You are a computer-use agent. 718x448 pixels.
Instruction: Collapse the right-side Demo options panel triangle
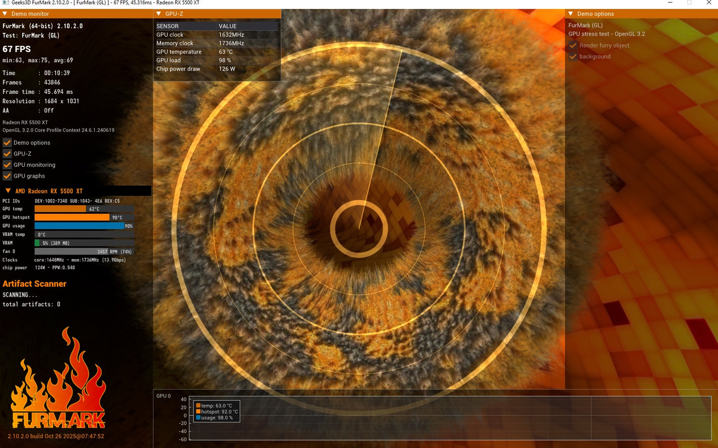click(571, 14)
